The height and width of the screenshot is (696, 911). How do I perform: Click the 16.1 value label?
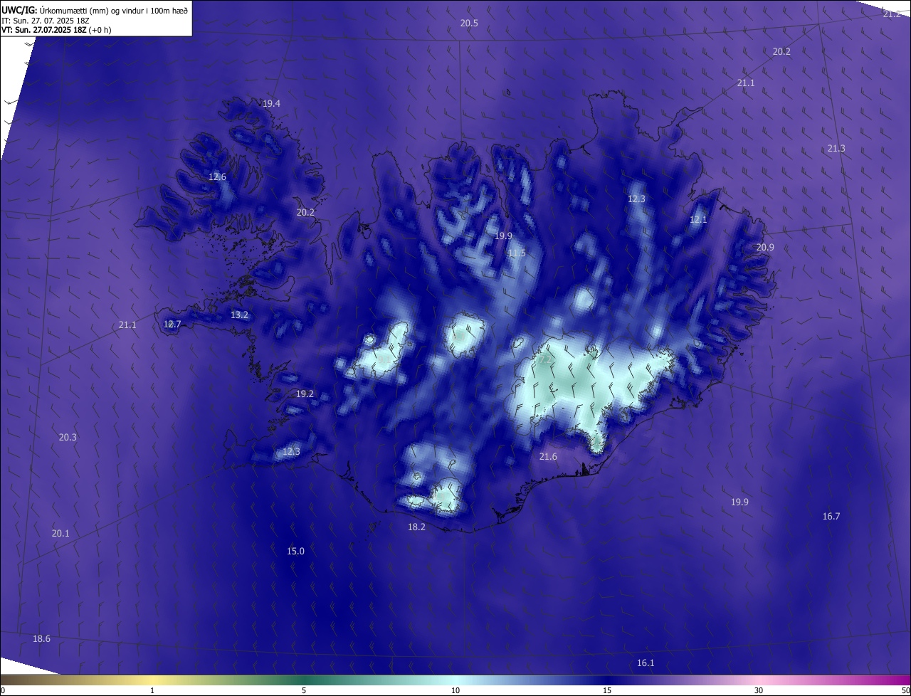[x=645, y=663]
